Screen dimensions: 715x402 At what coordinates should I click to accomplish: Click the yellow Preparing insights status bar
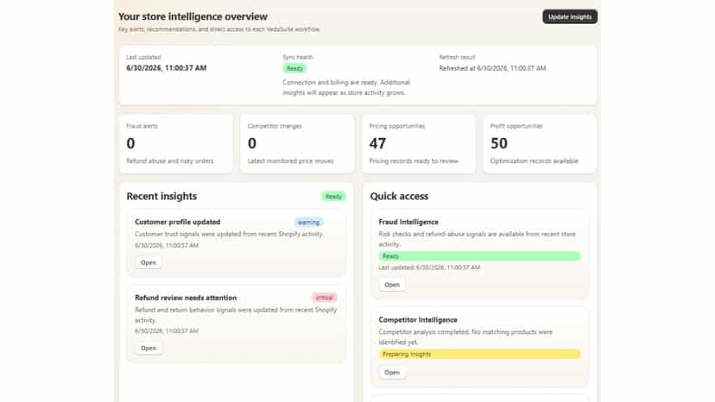480,355
